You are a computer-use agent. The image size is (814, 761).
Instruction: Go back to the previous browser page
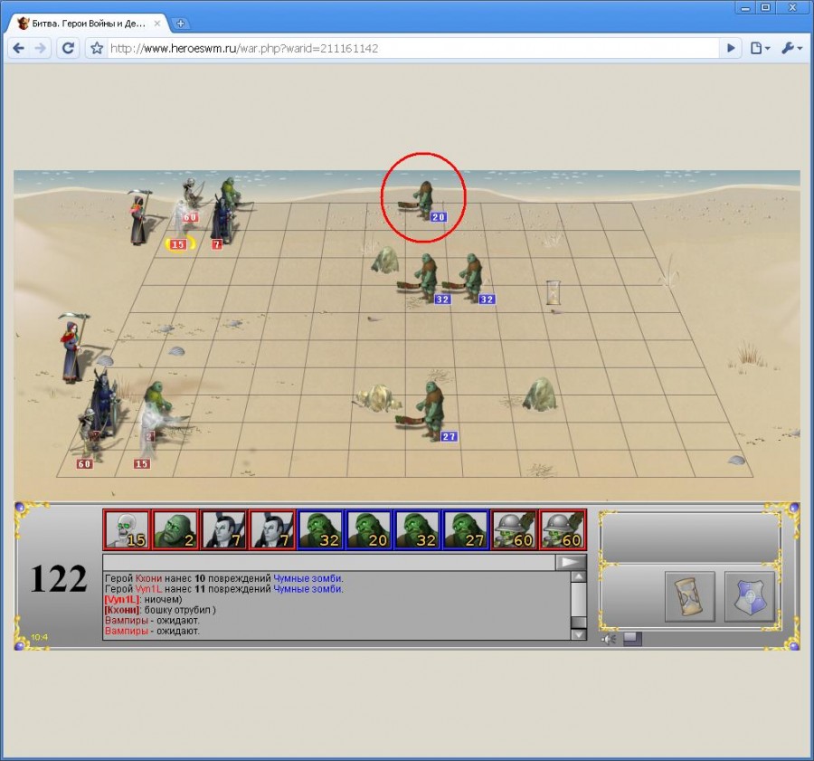click(x=19, y=48)
